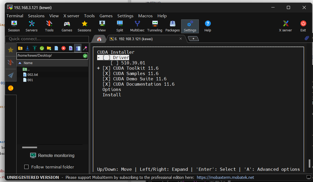Viewport: 313px width, 182px height.
Task: Click the green checkmark beside path field
Action: point(85,56)
